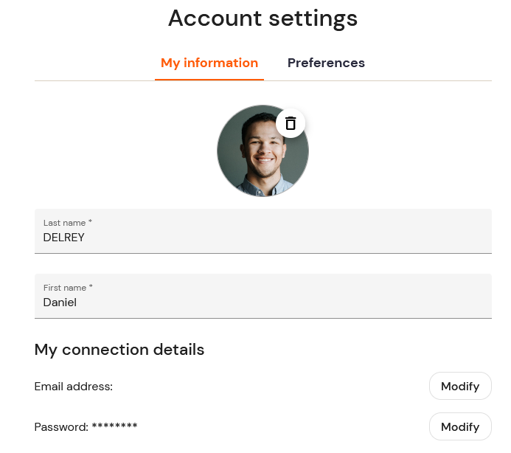Click the orange underline of active tab
511x453 pixels.
[209, 79]
